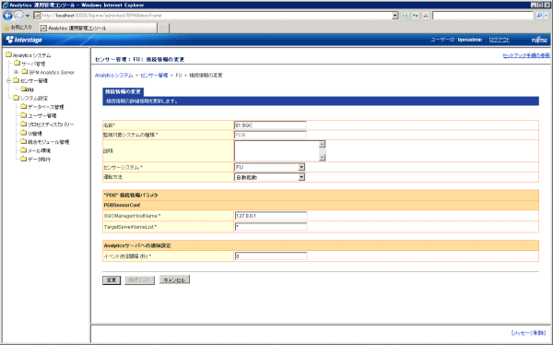Image resolution: width=553 pixels, height=345 pixels.
Task: Open メール環境 in tree
Action: click(x=39, y=150)
